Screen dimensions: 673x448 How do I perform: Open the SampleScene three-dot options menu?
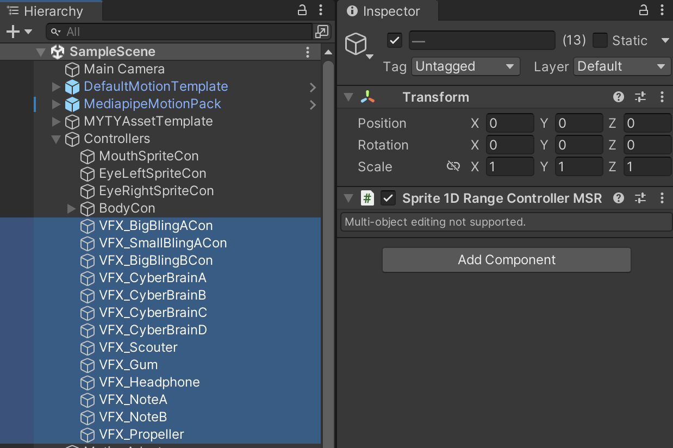point(308,52)
